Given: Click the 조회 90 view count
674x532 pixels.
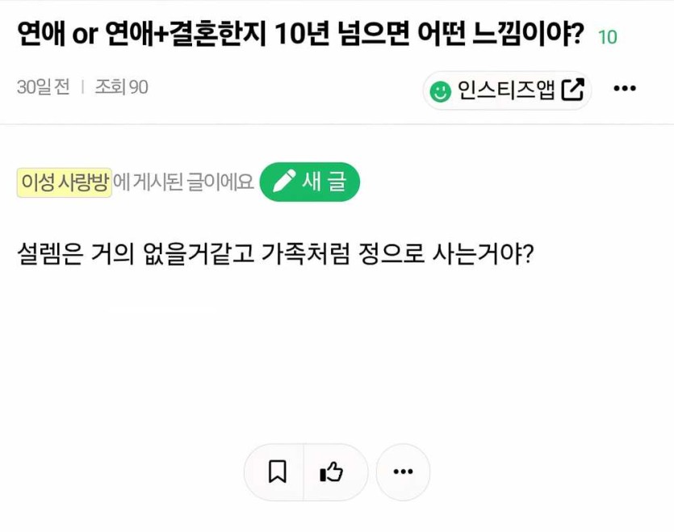Looking at the screenshot, I should tap(121, 87).
